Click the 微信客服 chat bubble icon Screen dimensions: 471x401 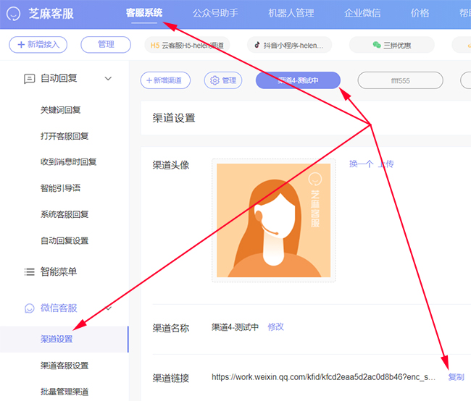(x=30, y=308)
